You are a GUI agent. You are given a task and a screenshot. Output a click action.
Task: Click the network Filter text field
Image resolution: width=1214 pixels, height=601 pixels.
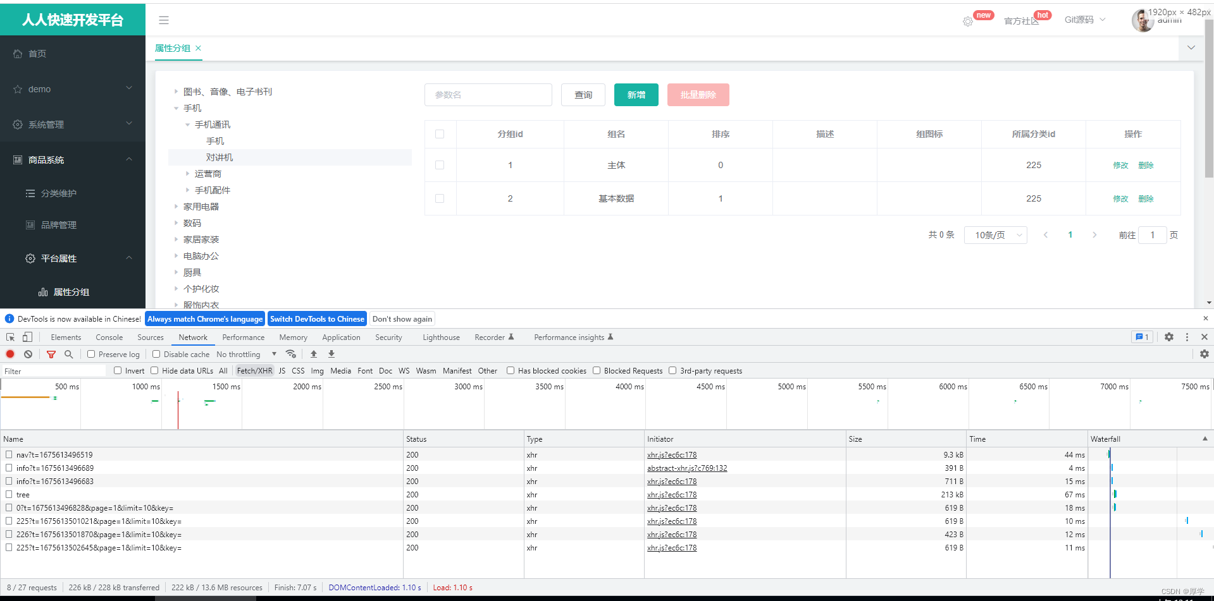point(54,371)
